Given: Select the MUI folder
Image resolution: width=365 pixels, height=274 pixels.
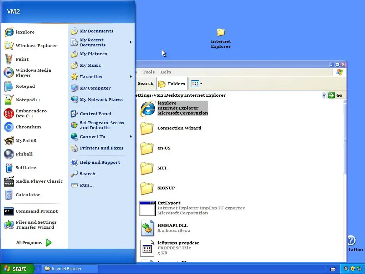Looking at the screenshot, I should pos(153,168).
